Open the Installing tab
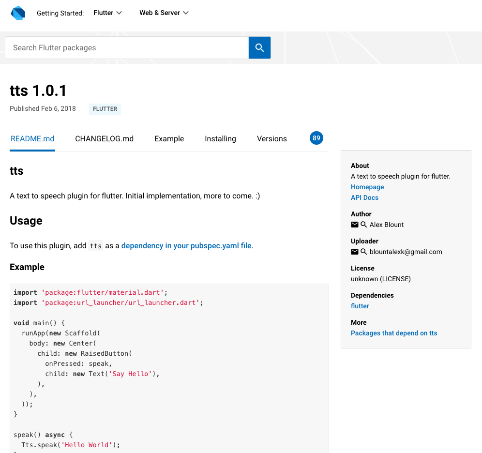This screenshot has width=482, height=453. [x=220, y=139]
